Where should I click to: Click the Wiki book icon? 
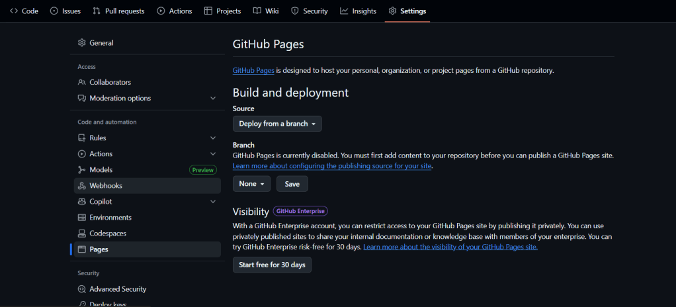pyautogui.click(x=257, y=11)
